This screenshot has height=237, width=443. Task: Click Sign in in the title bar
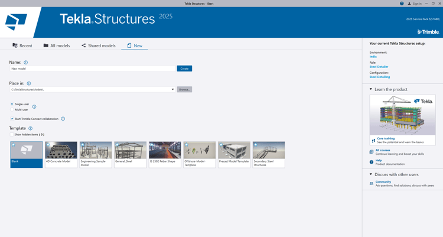[415, 4]
